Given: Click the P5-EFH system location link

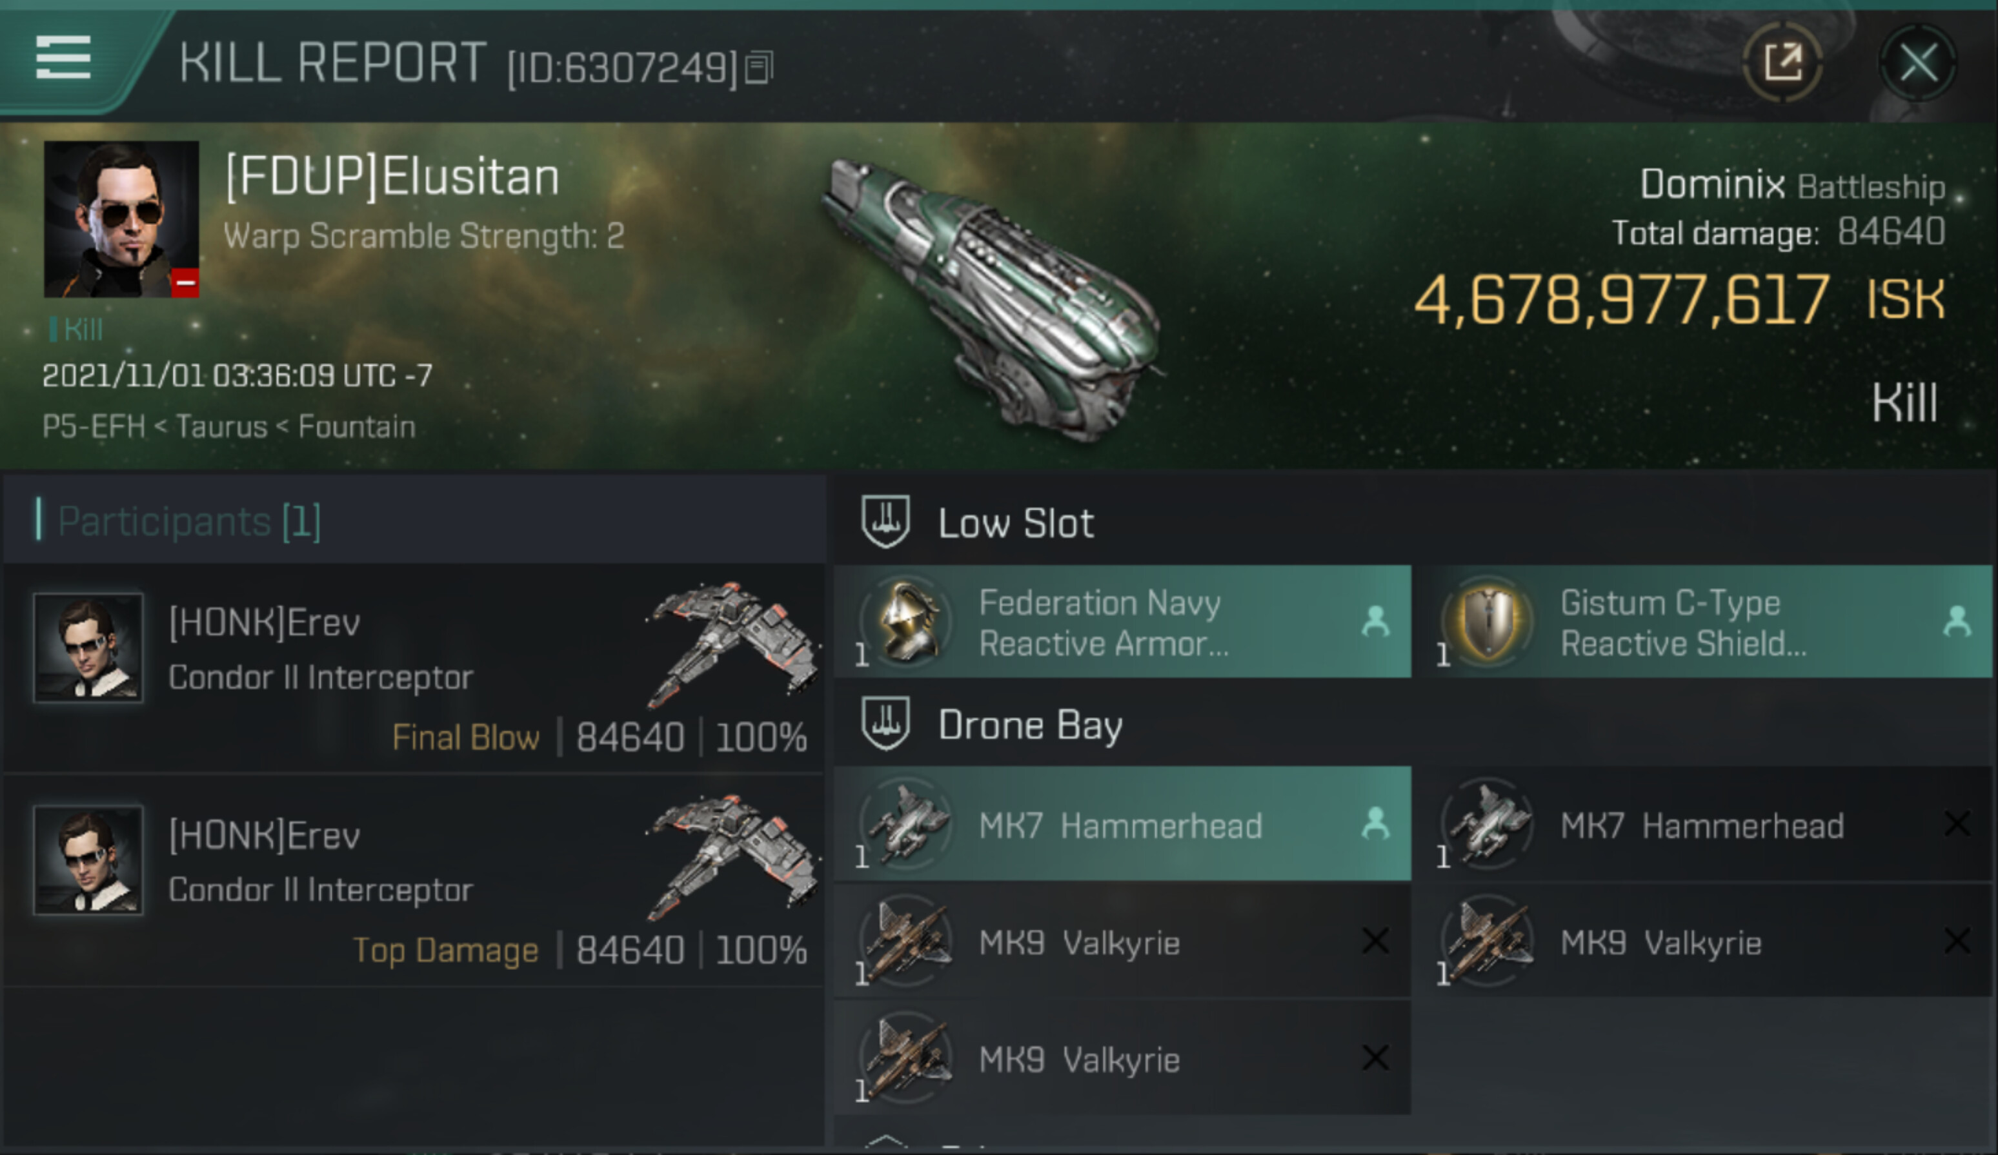Looking at the screenshot, I should [x=94, y=427].
